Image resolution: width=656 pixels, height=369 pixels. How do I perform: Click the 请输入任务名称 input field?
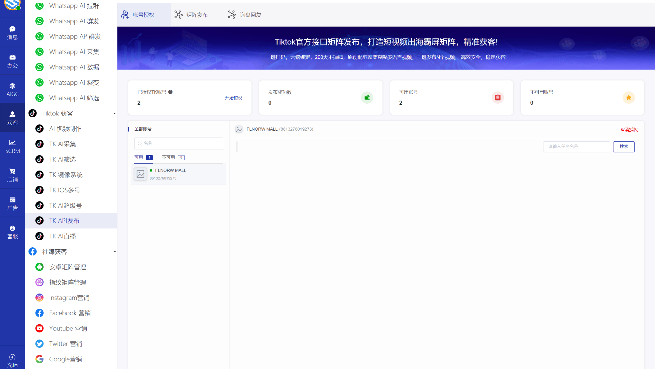(x=576, y=147)
